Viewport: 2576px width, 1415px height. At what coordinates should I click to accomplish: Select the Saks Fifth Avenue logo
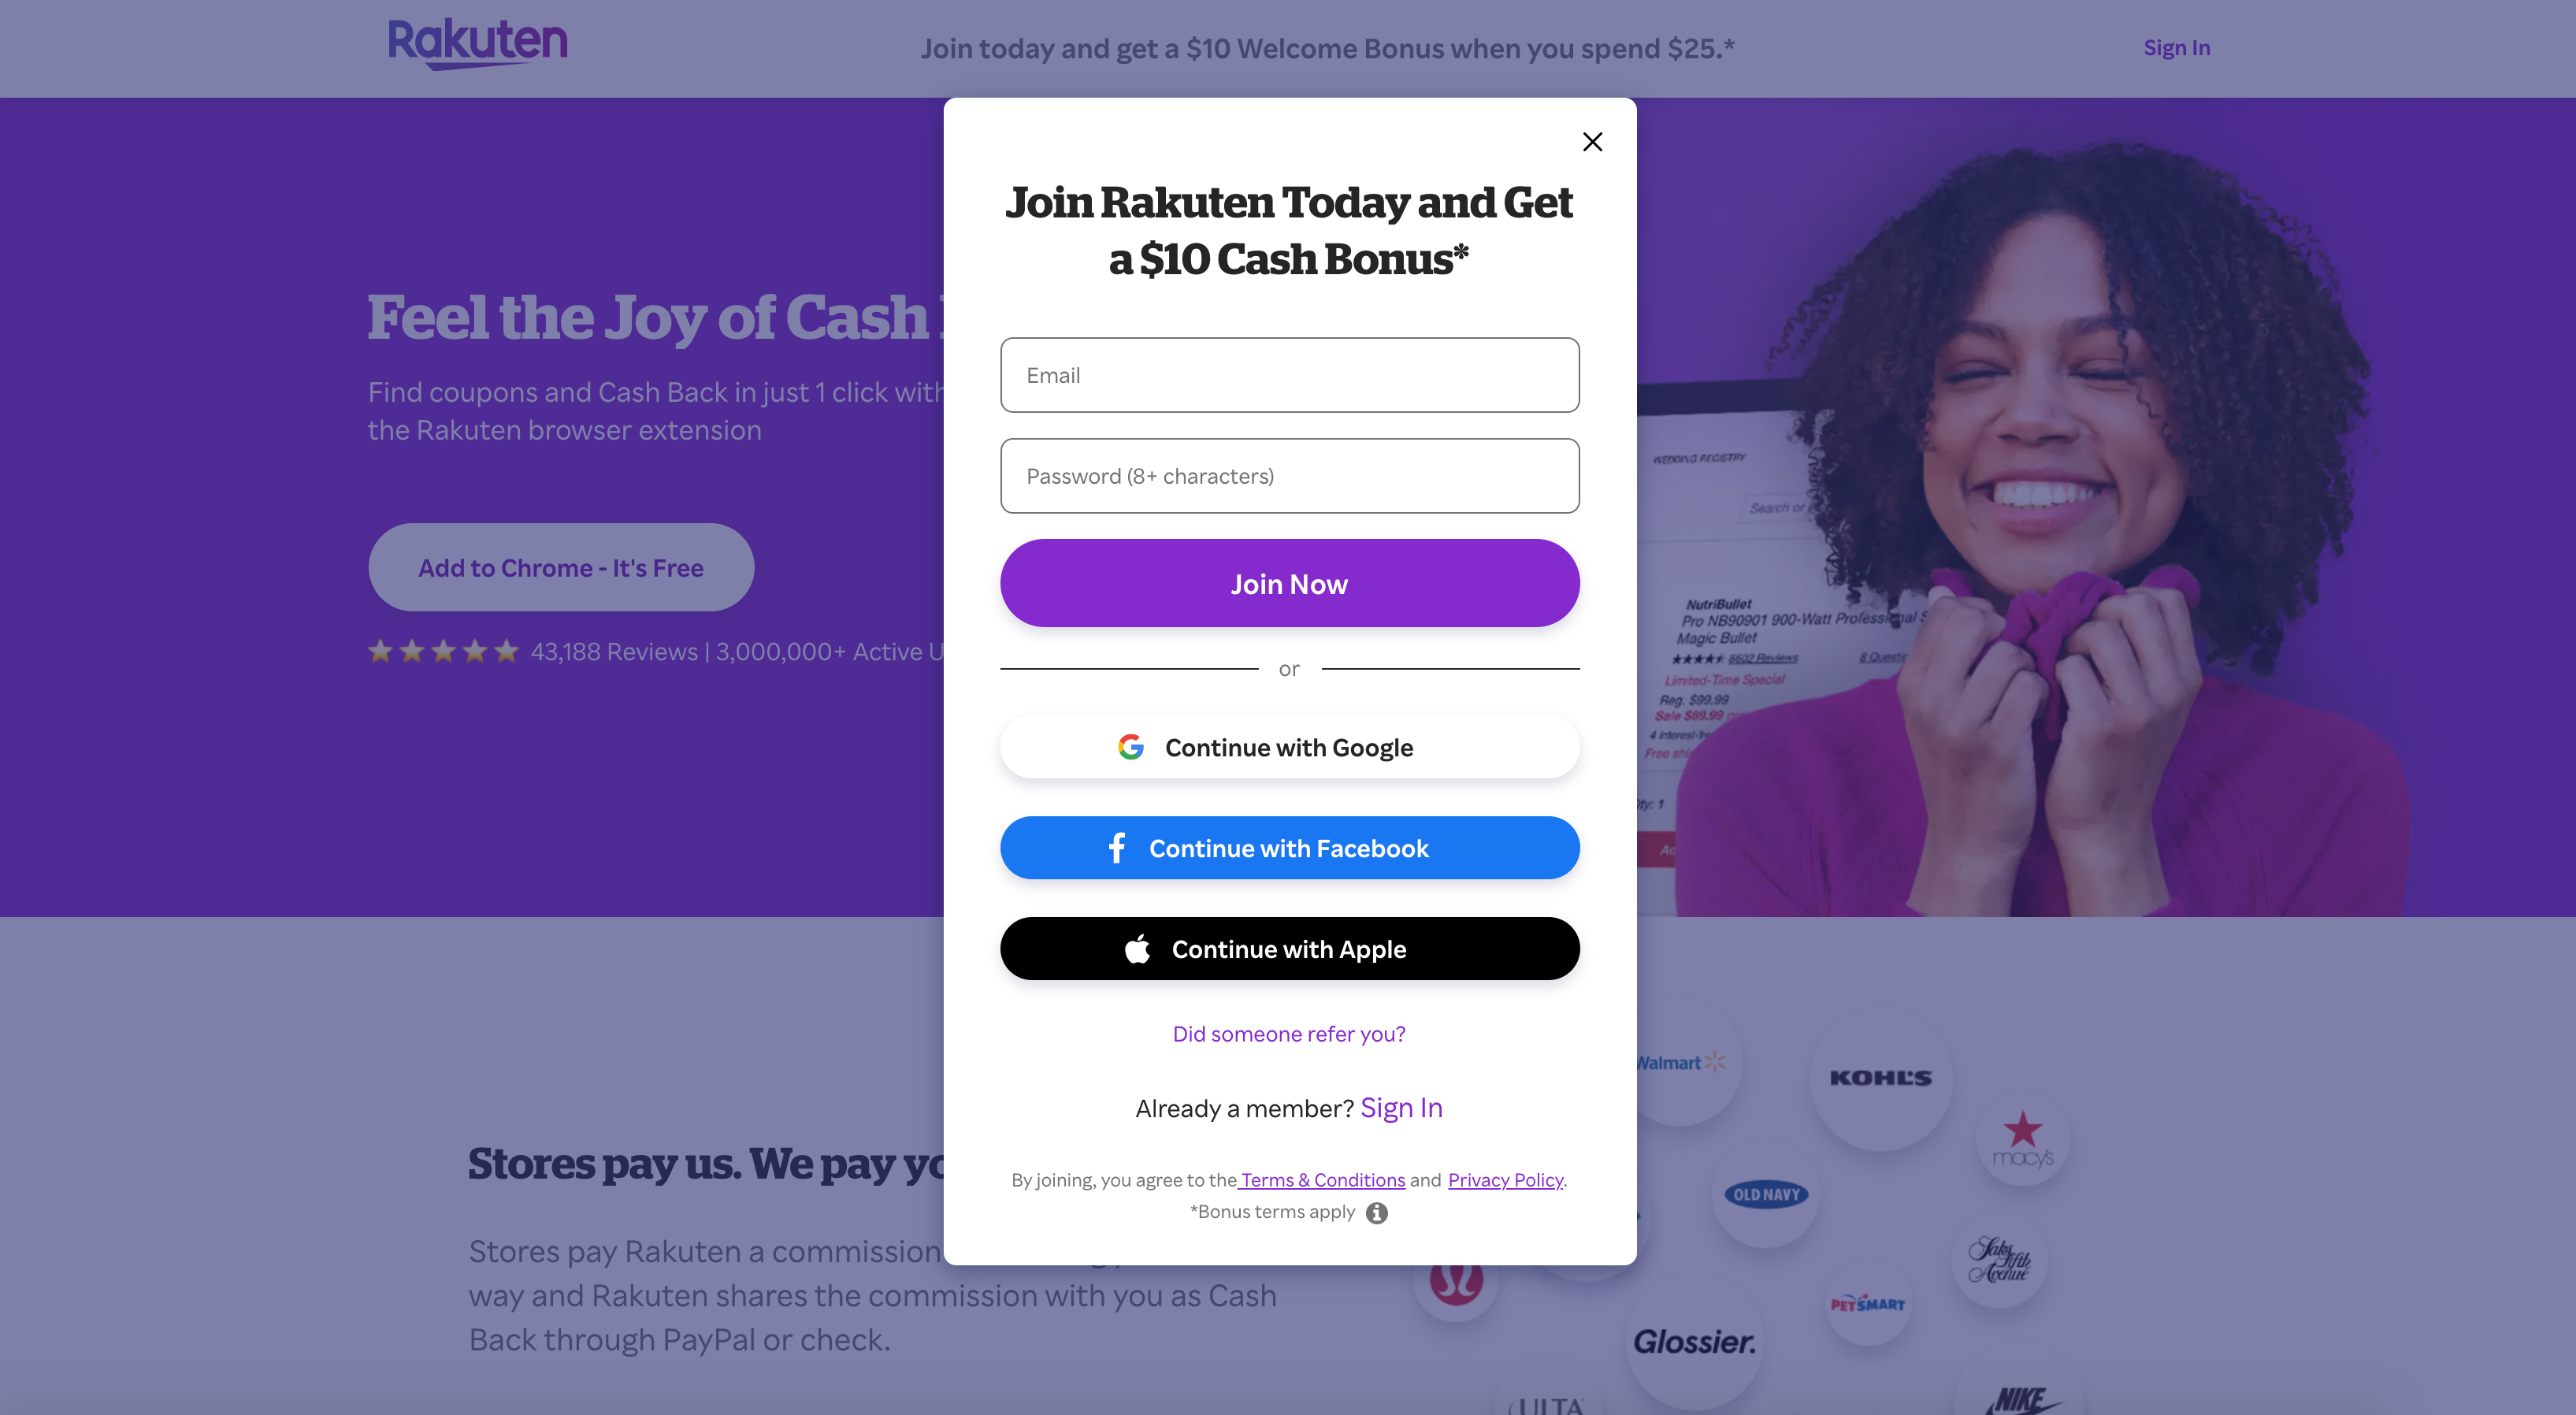(x=1999, y=1260)
